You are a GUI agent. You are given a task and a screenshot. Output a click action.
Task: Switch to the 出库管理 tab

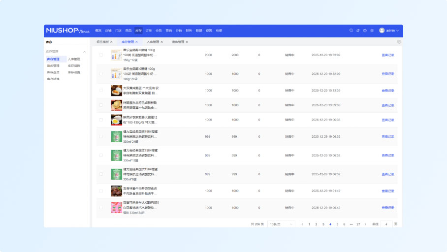(178, 42)
